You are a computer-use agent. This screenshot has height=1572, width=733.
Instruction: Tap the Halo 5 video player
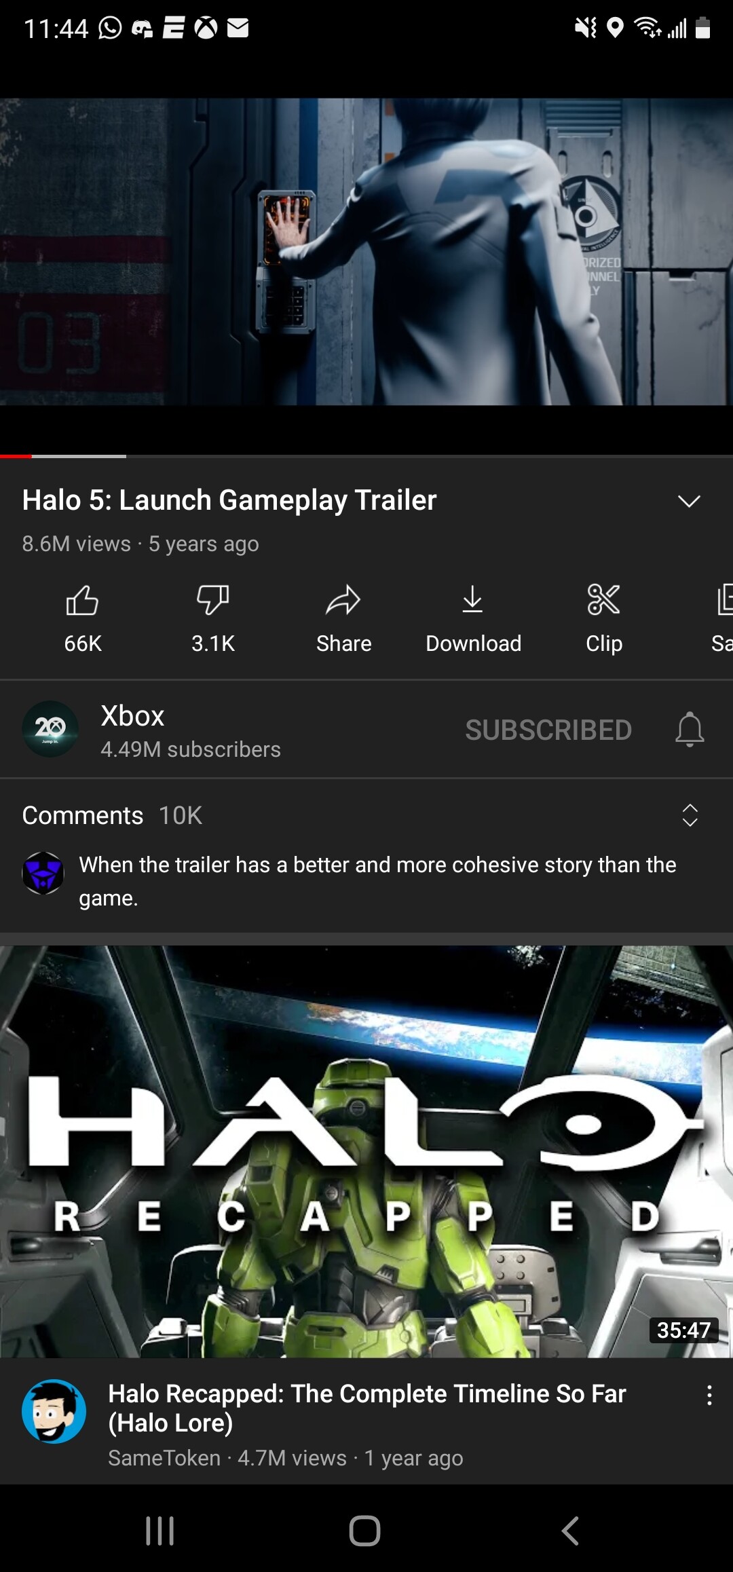click(x=366, y=252)
